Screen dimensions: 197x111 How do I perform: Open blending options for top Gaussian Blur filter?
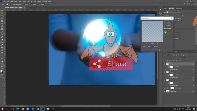pyautogui.click(x=194, y=69)
